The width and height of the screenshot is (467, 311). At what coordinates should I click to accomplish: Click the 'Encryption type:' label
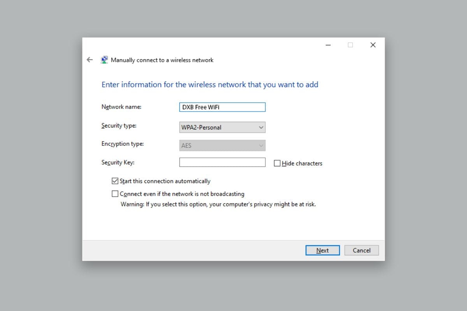tap(123, 144)
